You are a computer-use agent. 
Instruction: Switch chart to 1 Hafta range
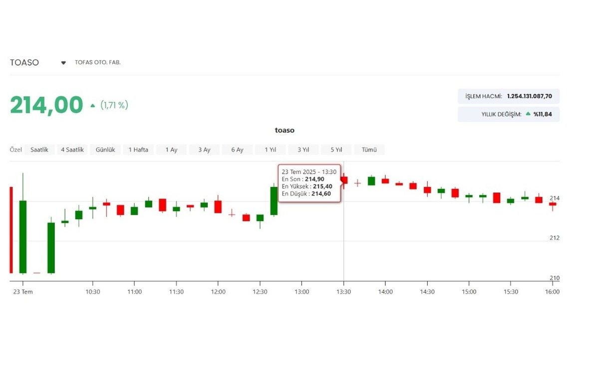(x=138, y=150)
